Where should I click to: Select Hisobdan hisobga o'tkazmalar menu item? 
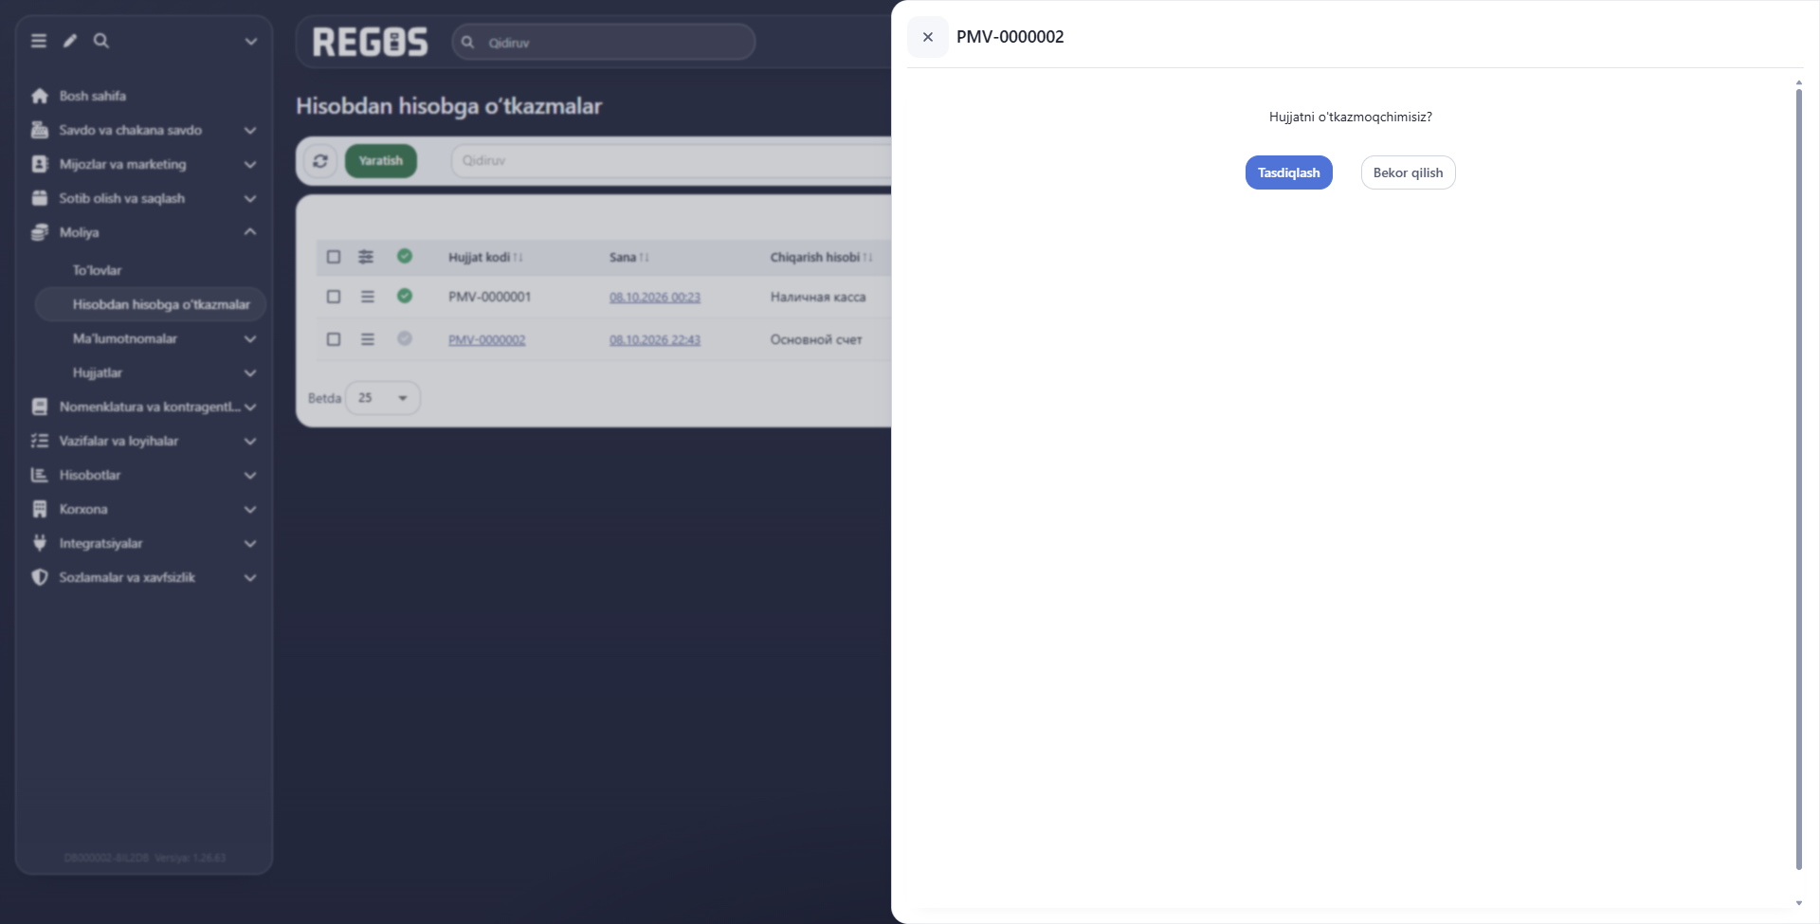click(151, 304)
